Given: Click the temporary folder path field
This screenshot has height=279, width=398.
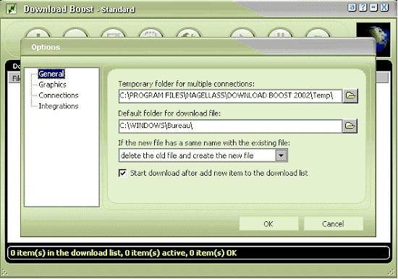Looking at the screenshot, I should [x=230, y=96].
